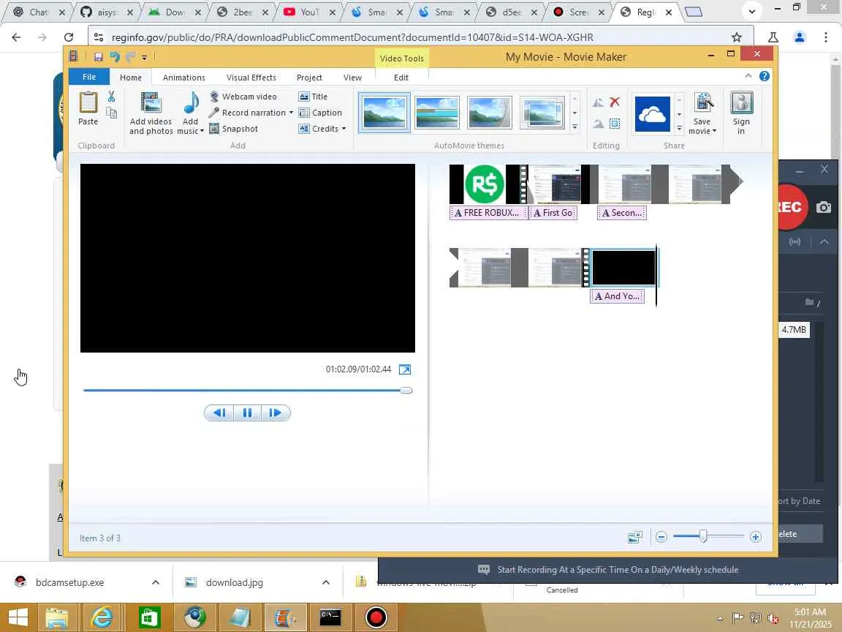This screenshot has width=842, height=632.
Task: Add Credits to the movie
Action: (x=319, y=129)
